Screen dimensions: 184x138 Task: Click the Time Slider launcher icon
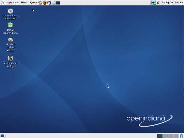53,3
